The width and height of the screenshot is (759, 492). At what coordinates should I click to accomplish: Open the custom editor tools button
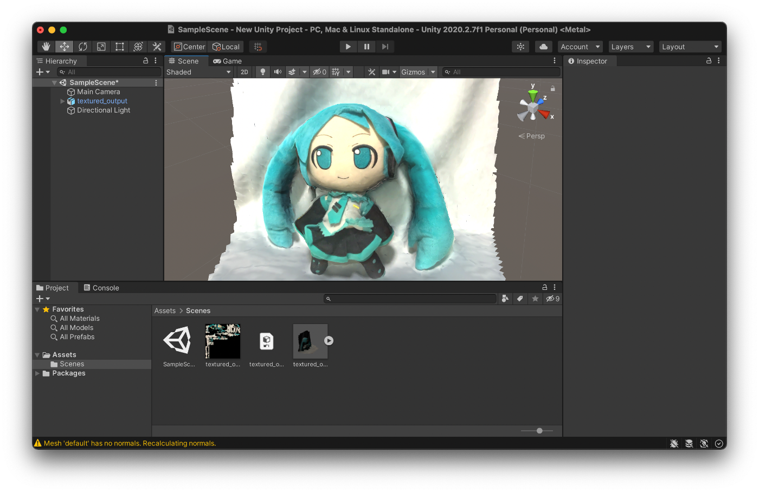157,47
